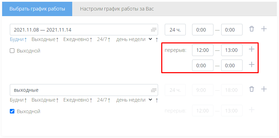
Task: Delete the выходные schedule row
Action: tap(251, 89)
